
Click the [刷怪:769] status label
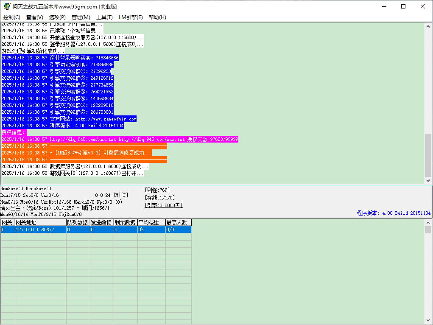coord(157,190)
